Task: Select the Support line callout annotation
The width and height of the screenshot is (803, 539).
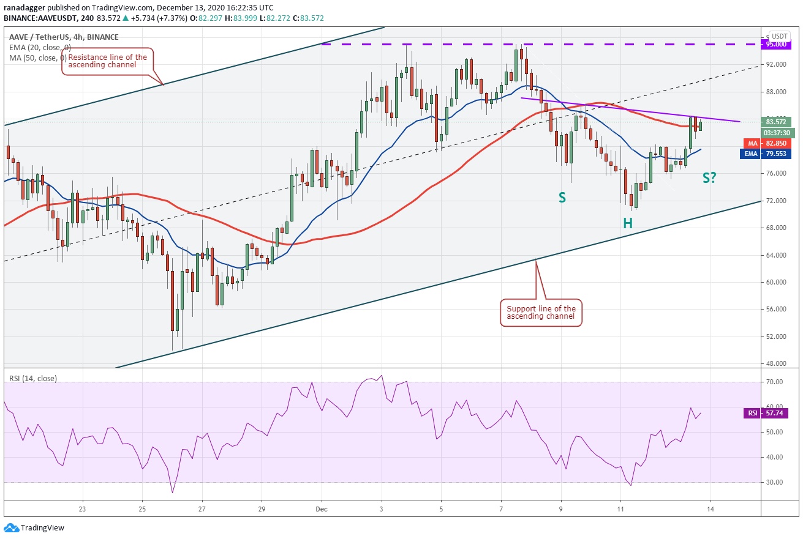Action: click(x=541, y=313)
